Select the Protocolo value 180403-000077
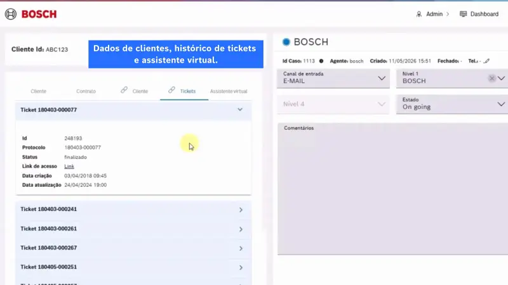Image resolution: width=508 pixels, height=285 pixels. (83, 148)
